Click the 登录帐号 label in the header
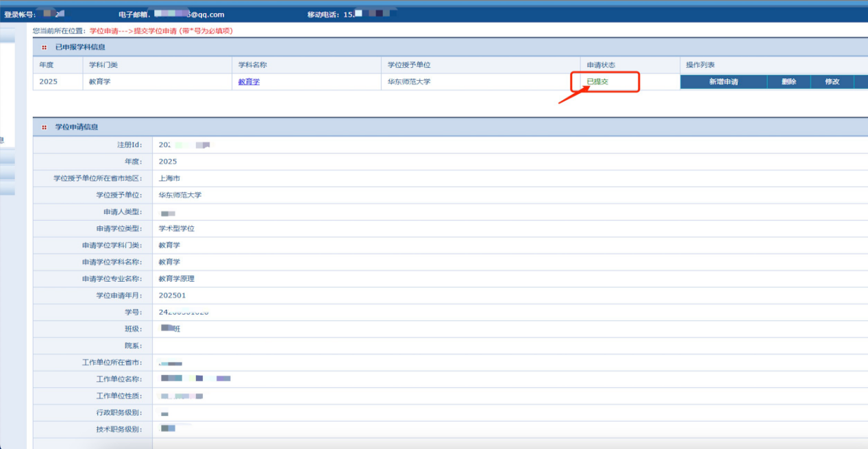868x449 pixels. coord(20,14)
